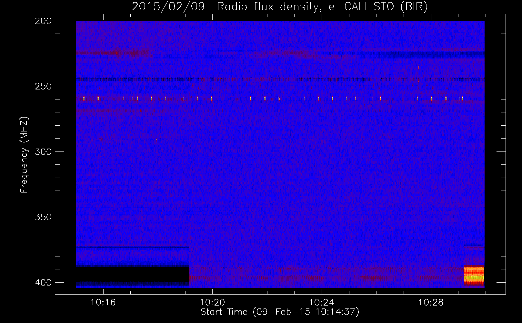The height and width of the screenshot is (323, 522).
Task: Click the plot title '2015/02/09 Radio flux density, e-CALLISTO (BIR)'
Action: click(280, 7)
